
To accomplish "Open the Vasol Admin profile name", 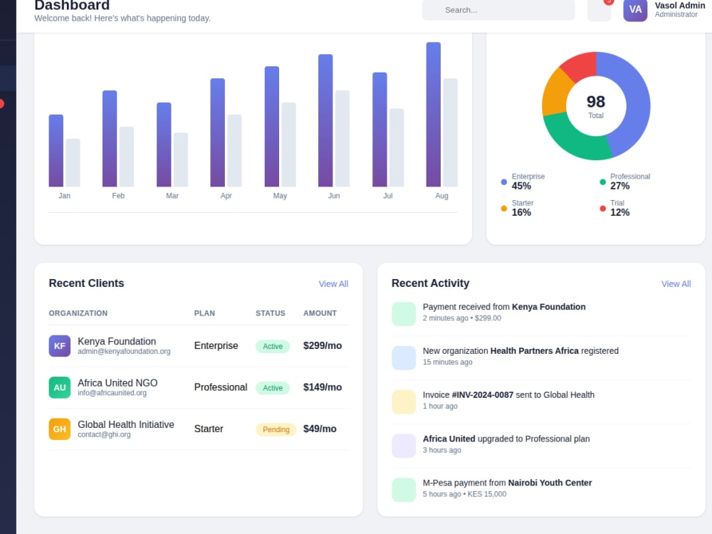I will click(680, 6).
